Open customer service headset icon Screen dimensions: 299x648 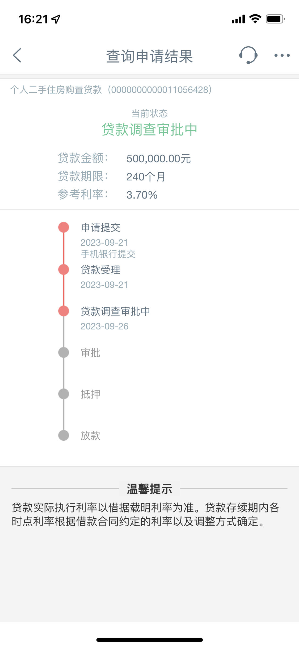pos(248,55)
